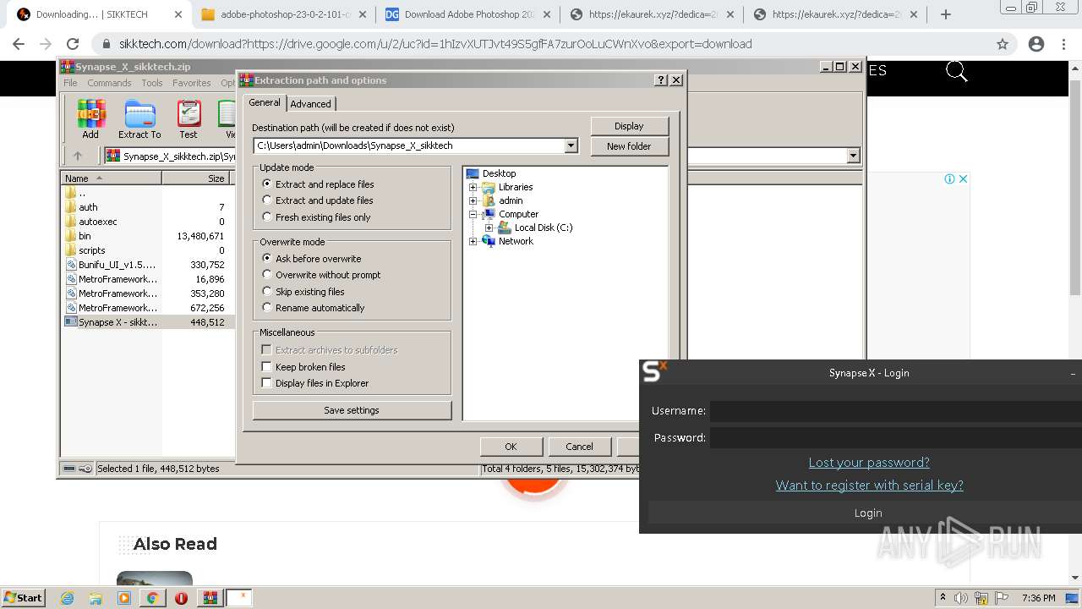Click the Extract To toolbar icon

point(139,119)
